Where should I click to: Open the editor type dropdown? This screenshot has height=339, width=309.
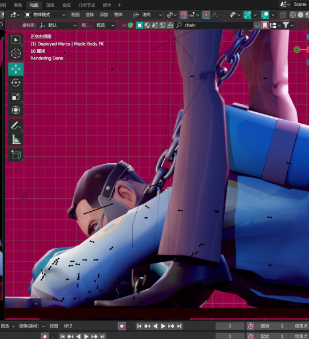[x=14, y=15]
